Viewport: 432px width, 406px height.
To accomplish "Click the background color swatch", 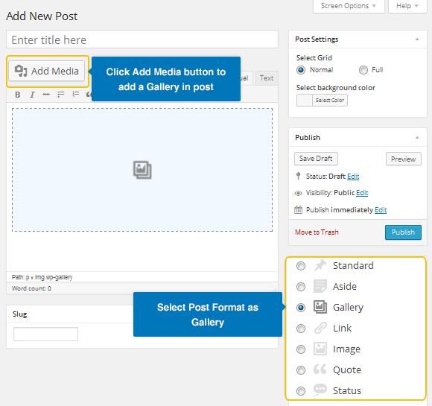I will click(x=305, y=101).
